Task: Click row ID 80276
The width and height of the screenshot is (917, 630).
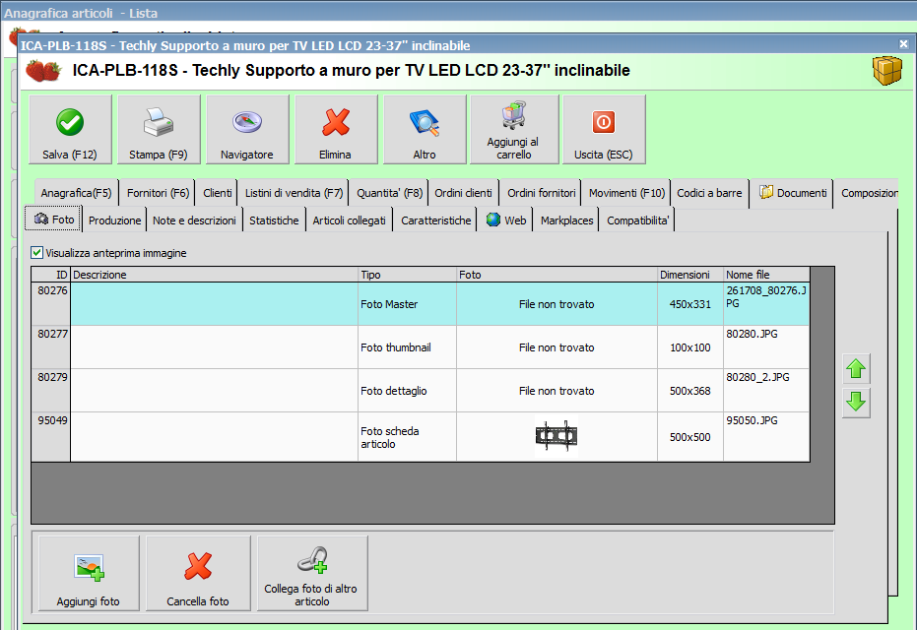Action: click(x=51, y=304)
